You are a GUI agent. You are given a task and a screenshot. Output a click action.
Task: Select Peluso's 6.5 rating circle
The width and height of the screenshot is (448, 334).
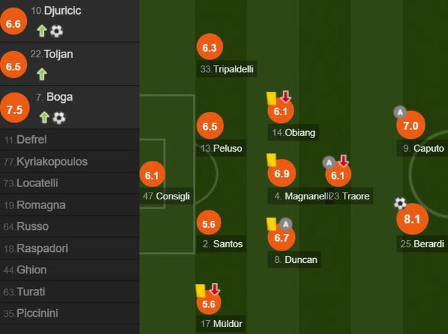click(x=210, y=126)
